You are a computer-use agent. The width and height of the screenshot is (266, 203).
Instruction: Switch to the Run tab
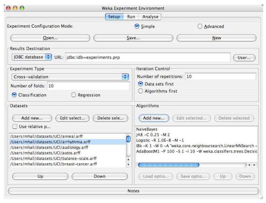coord(131,17)
